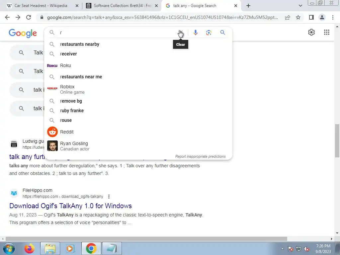Toggle Chrome side panel
Image resolution: width=340 pixels, height=255 pixels.
coord(311,17)
